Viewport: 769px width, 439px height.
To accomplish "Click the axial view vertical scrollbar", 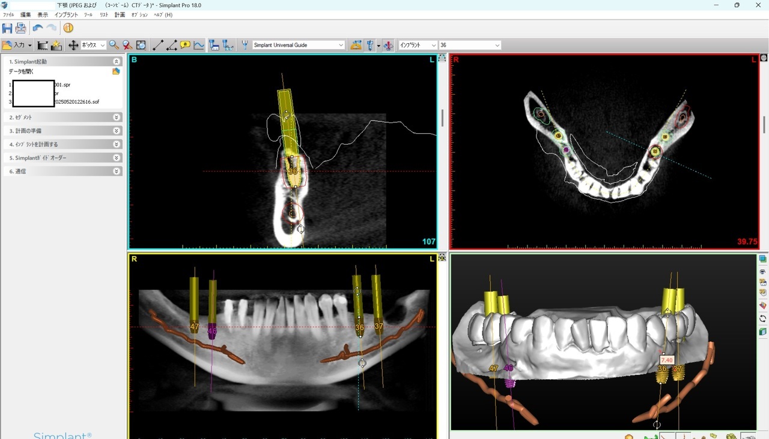I will pos(764,124).
